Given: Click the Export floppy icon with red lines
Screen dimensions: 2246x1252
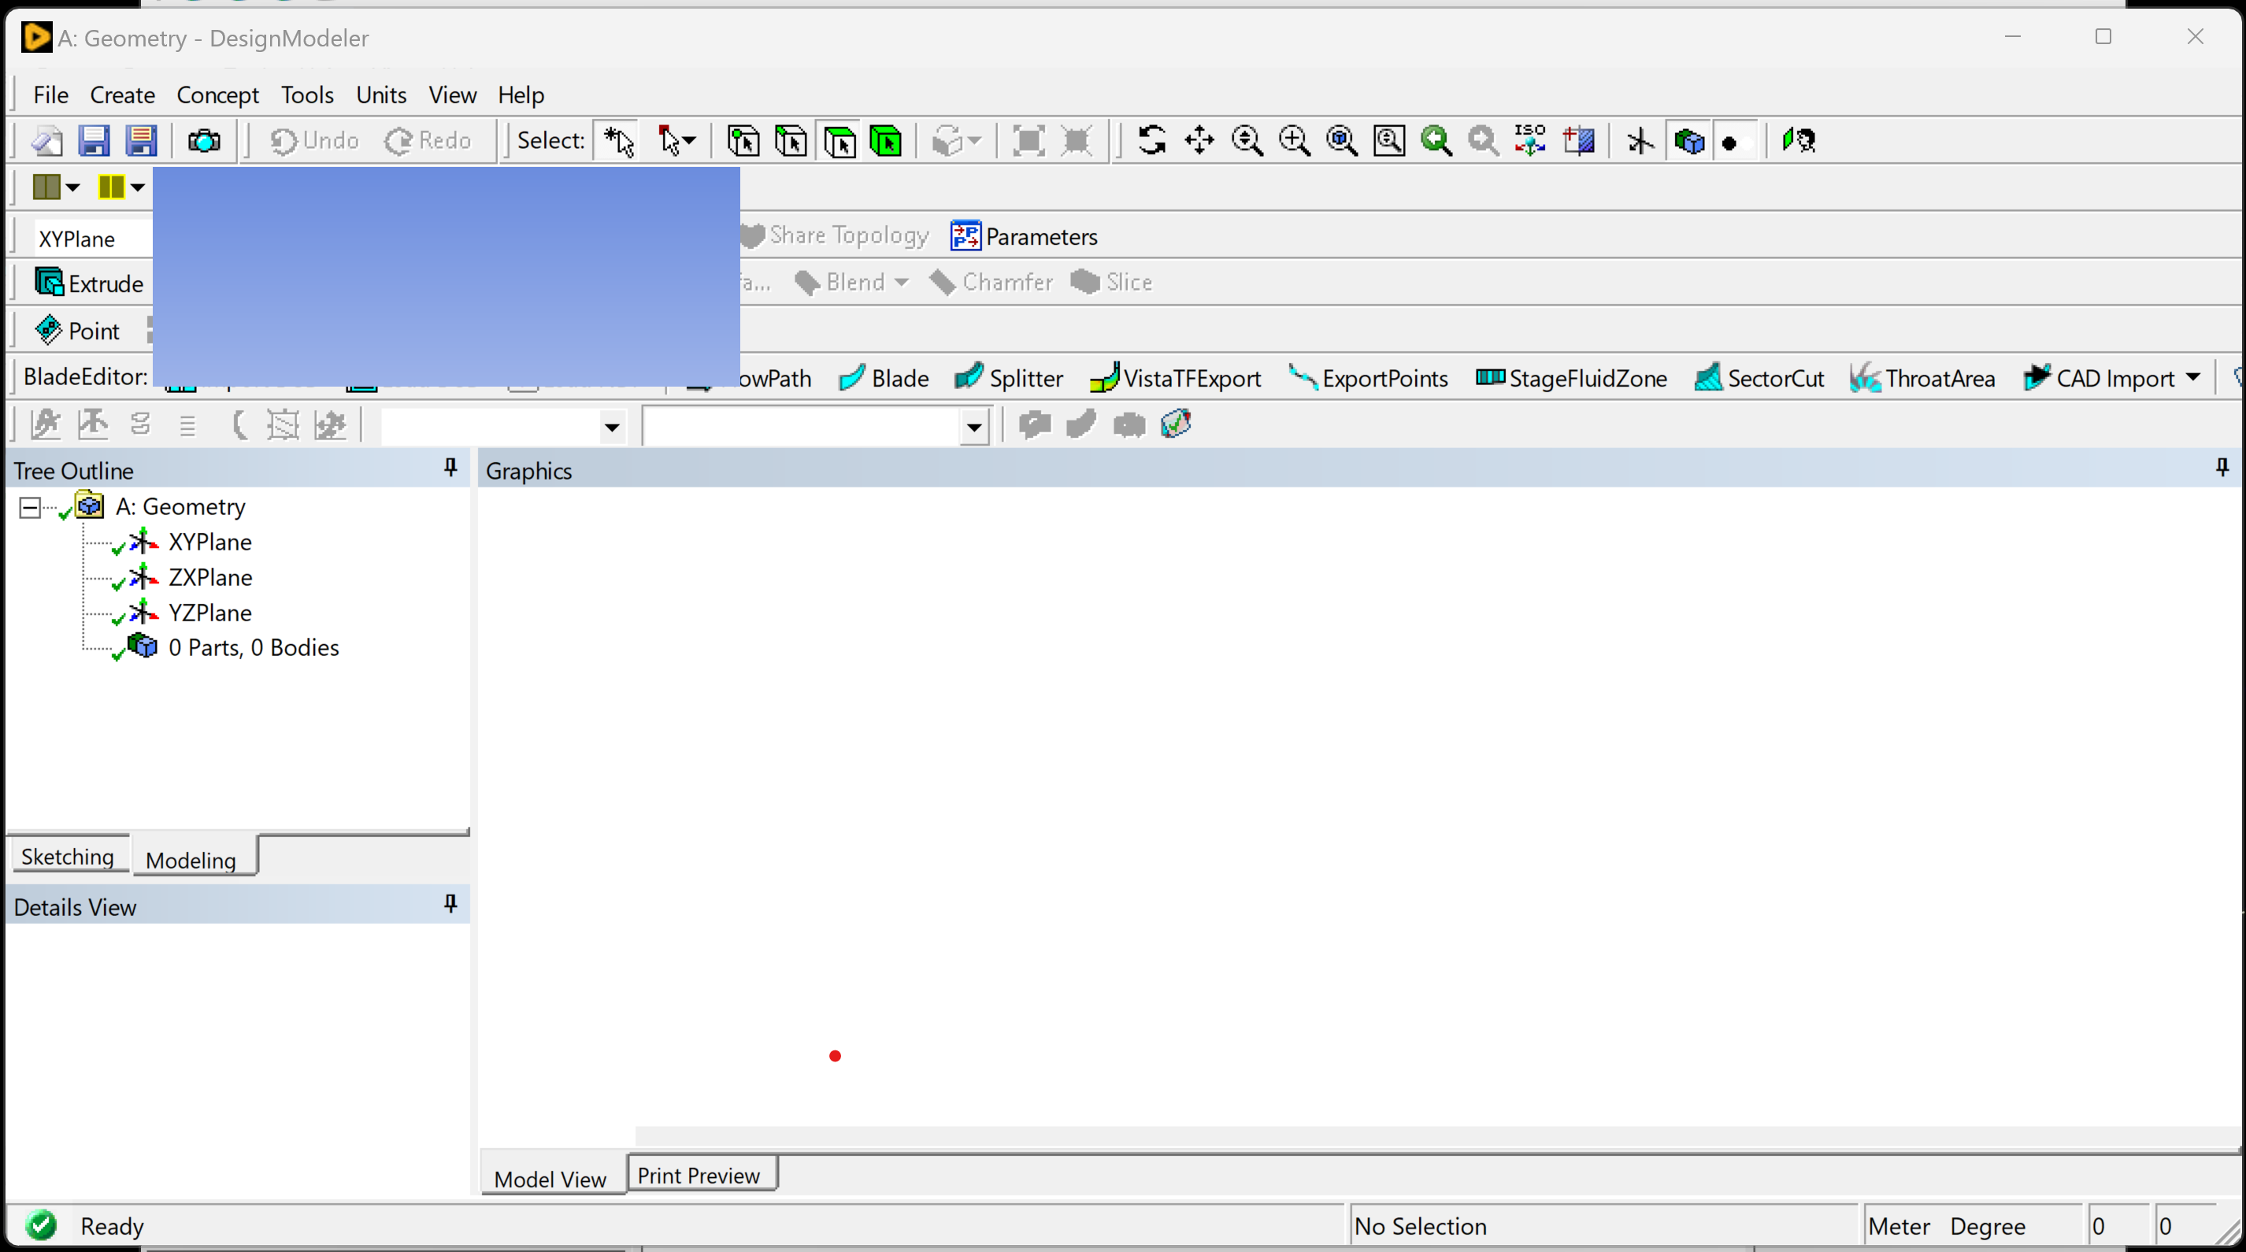Looking at the screenshot, I should [140, 140].
